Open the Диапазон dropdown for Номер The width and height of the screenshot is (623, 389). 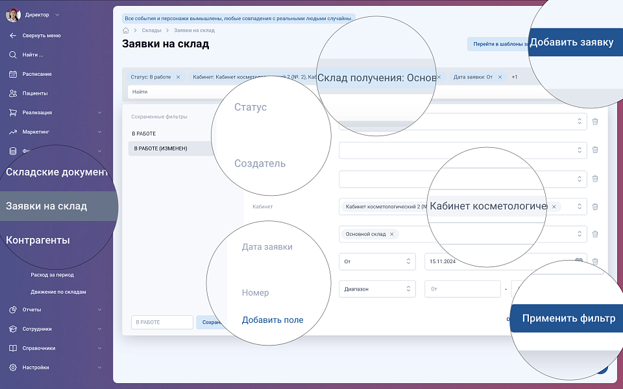click(377, 289)
